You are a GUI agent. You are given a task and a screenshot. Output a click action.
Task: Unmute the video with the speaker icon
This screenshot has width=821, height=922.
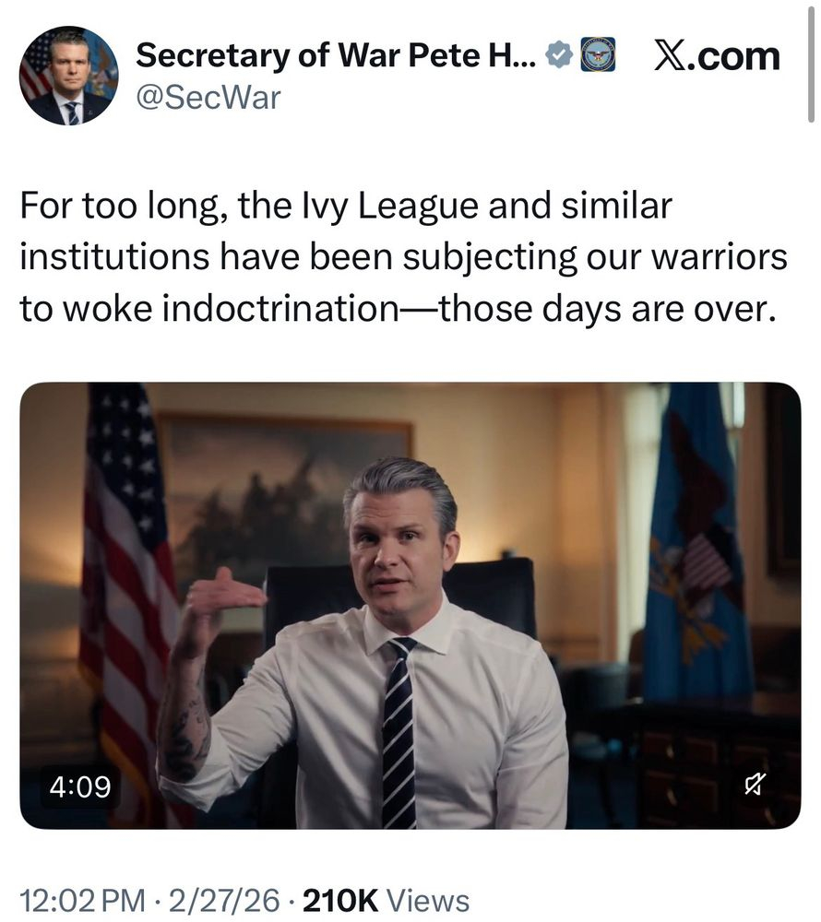click(x=755, y=786)
